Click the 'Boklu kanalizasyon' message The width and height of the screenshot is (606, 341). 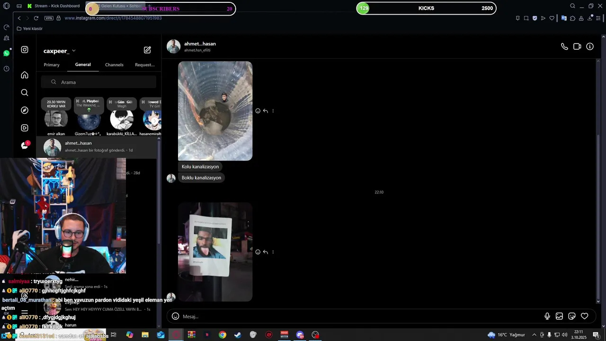[x=201, y=178]
